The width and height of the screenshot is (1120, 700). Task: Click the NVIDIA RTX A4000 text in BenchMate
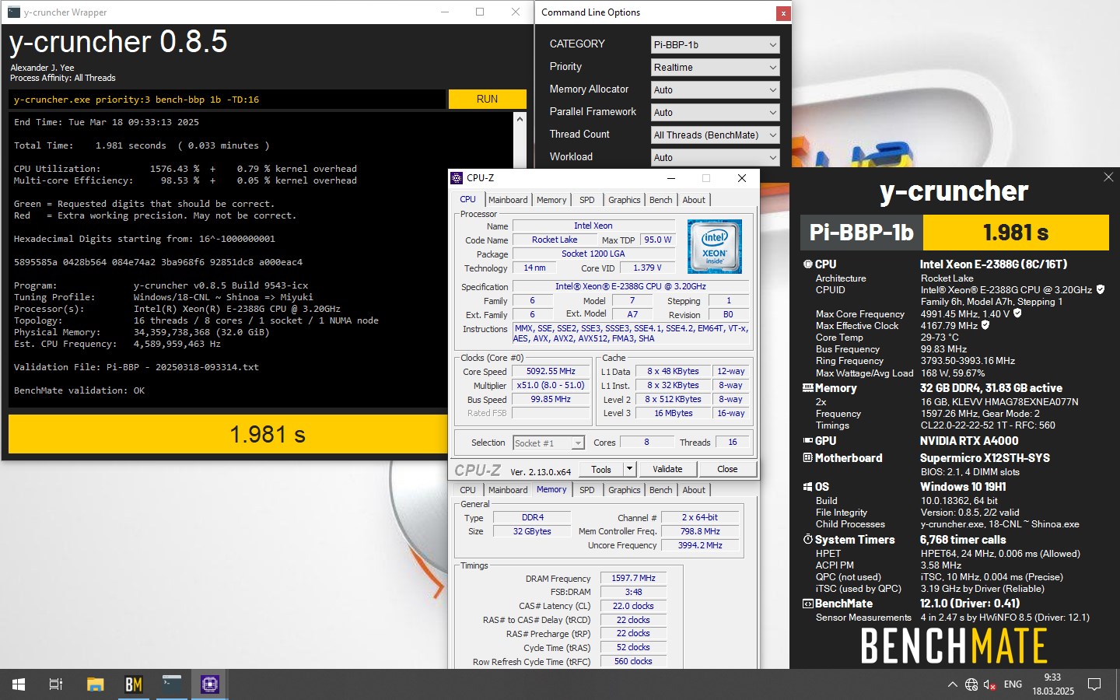969,441
